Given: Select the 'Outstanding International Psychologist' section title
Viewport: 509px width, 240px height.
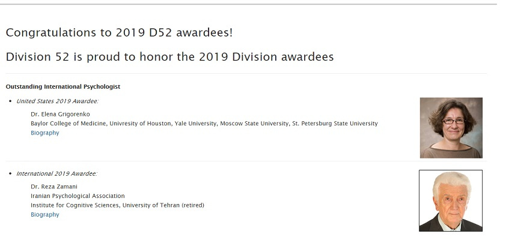Looking at the screenshot, I should click(x=63, y=87).
